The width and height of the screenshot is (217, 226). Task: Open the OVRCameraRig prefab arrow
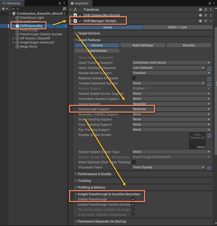click(x=66, y=26)
